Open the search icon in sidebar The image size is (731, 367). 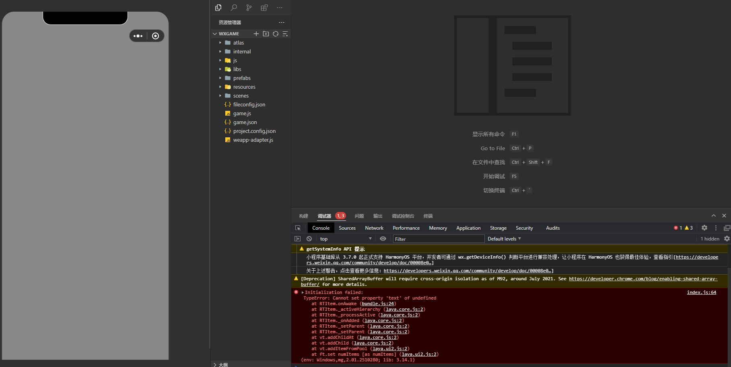[x=234, y=8]
